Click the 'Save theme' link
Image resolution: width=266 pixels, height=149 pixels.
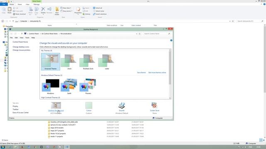coord(141,72)
